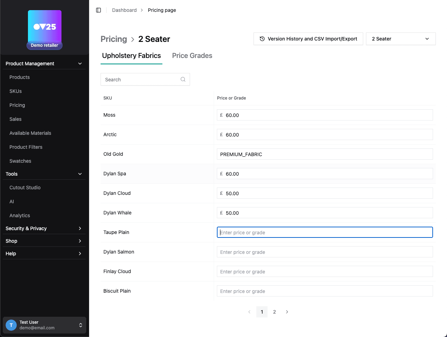Open the AI tool in the sidebar

point(12,202)
